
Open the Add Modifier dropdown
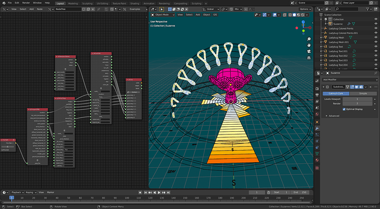pyautogui.click(x=350, y=79)
